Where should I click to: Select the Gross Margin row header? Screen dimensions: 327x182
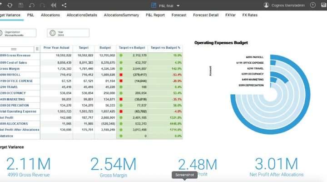20,69
